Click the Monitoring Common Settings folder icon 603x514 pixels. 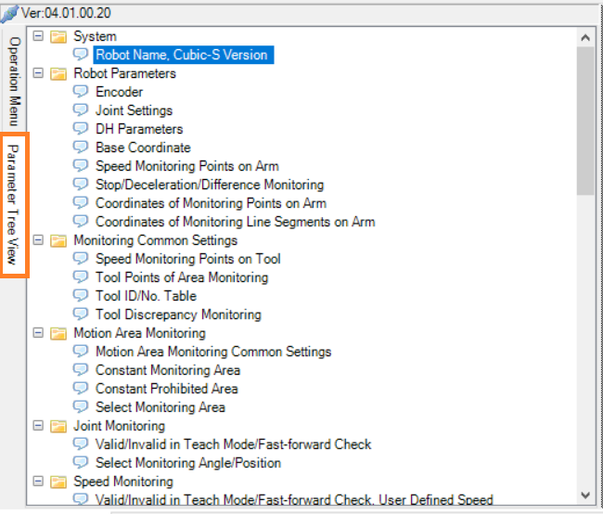(x=58, y=240)
